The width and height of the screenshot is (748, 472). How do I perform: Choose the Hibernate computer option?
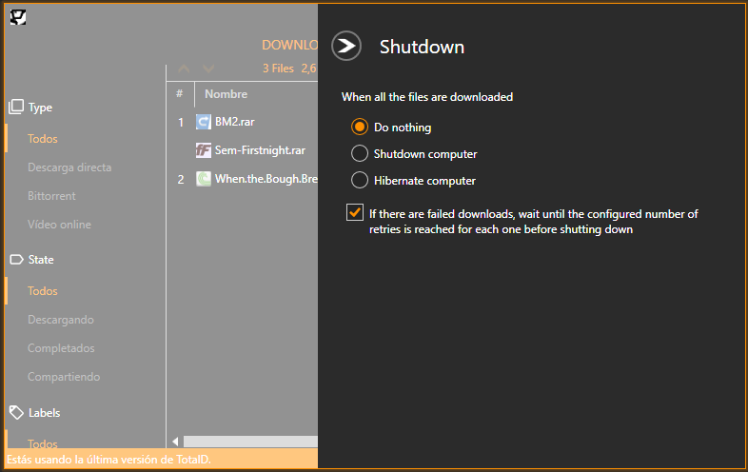tap(360, 181)
